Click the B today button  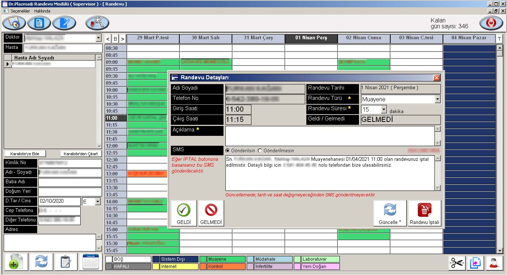[x=115, y=39]
